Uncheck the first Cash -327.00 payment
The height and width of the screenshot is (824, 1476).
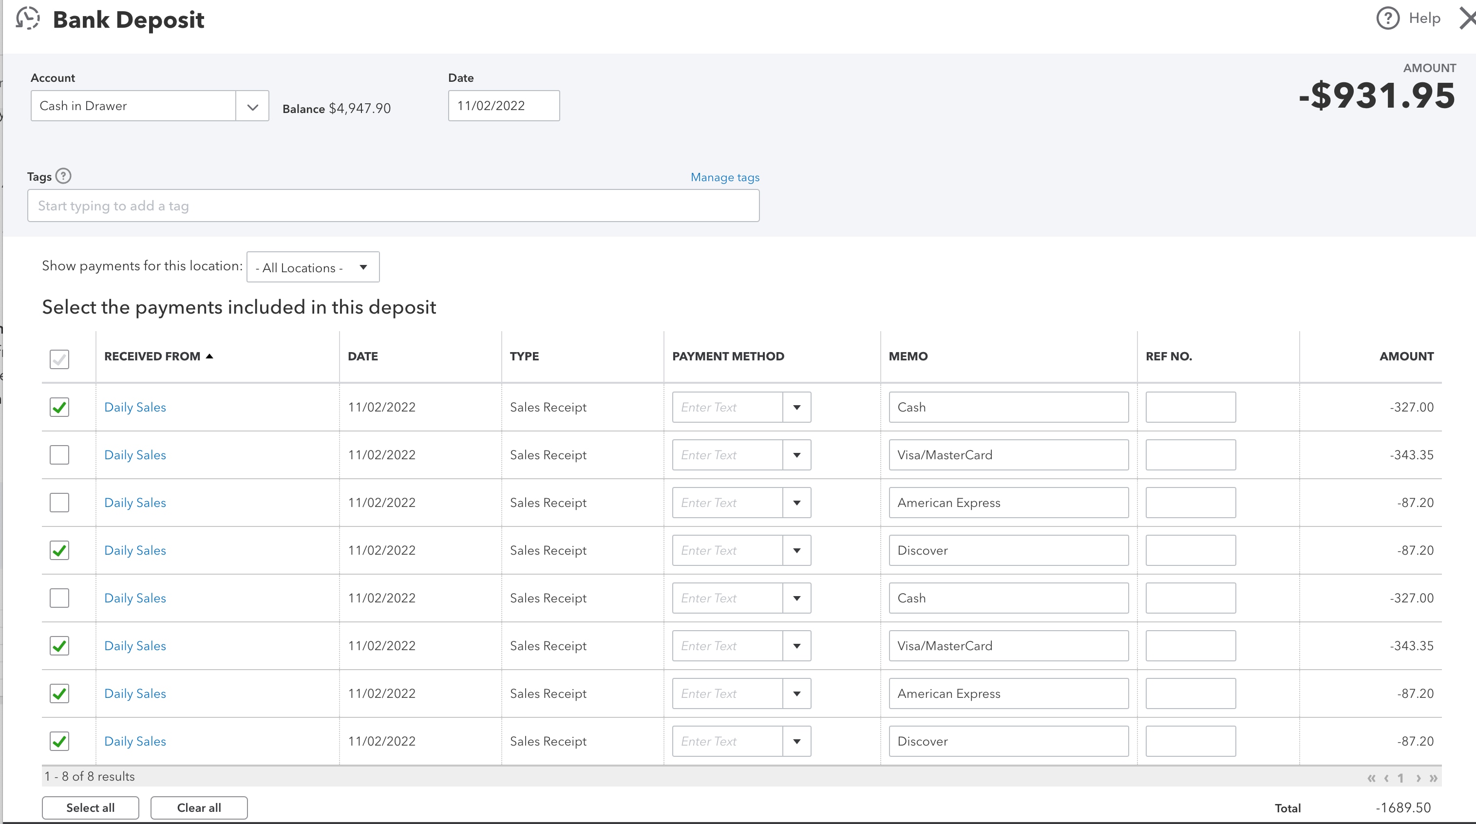point(59,407)
